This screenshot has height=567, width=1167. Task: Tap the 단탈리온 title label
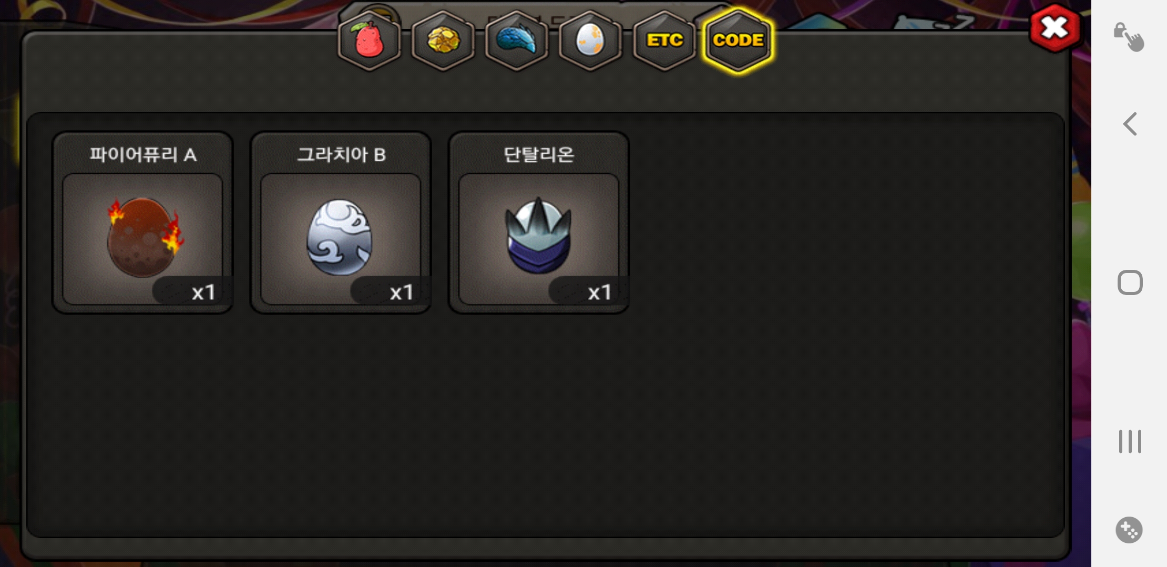point(539,155)
